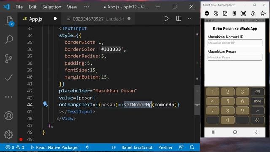The width and height of the screenshot is (270, 152).
Task: Open the View menu
Action: click(72, 7)
